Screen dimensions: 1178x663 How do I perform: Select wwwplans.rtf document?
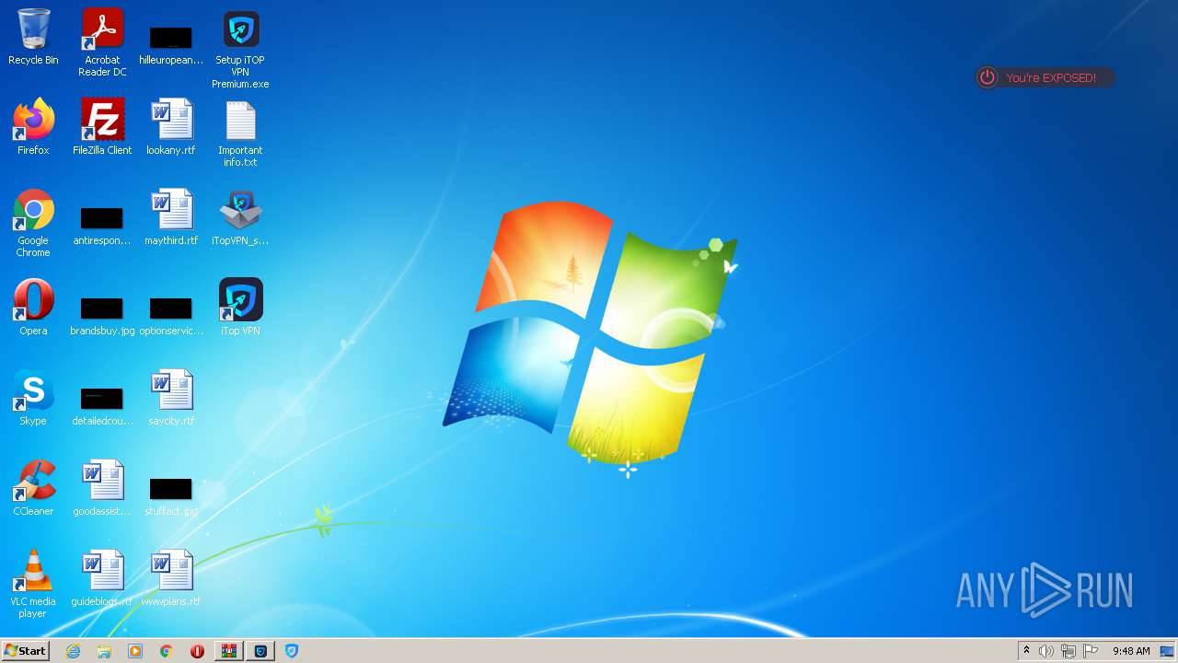tap(171, 578)
